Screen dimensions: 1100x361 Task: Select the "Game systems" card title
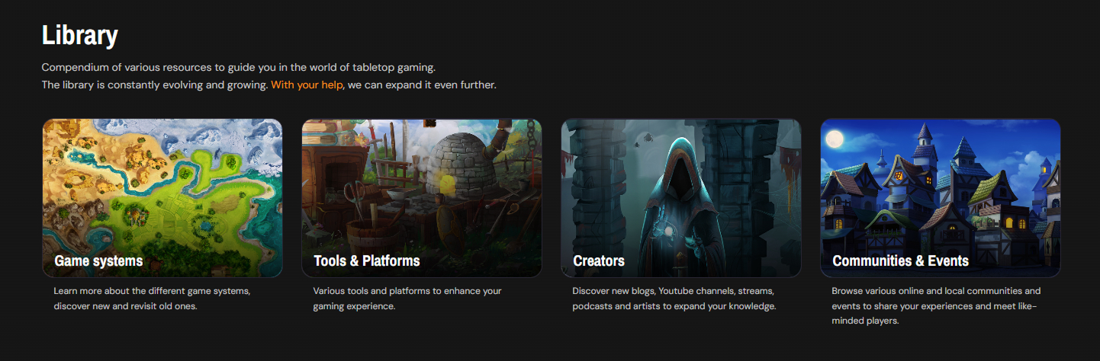pos(98,261)
